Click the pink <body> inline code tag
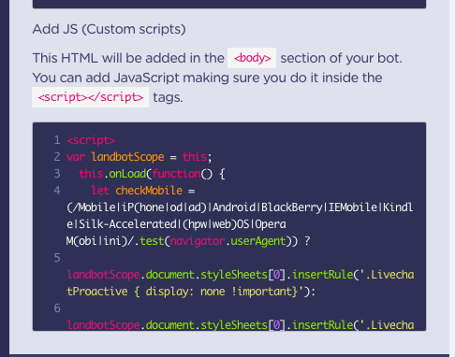Screen dimensions: 455x357 [252, 58]
